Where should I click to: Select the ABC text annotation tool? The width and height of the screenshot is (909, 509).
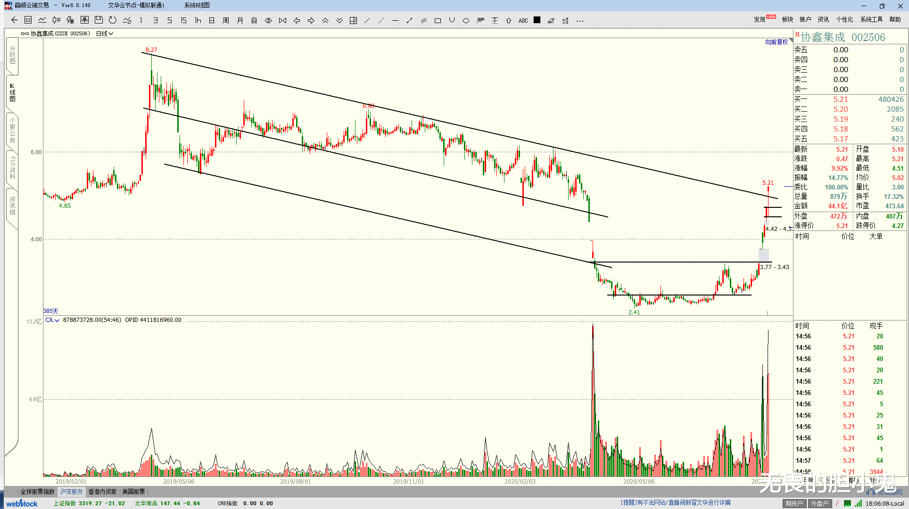click(523, 20)
